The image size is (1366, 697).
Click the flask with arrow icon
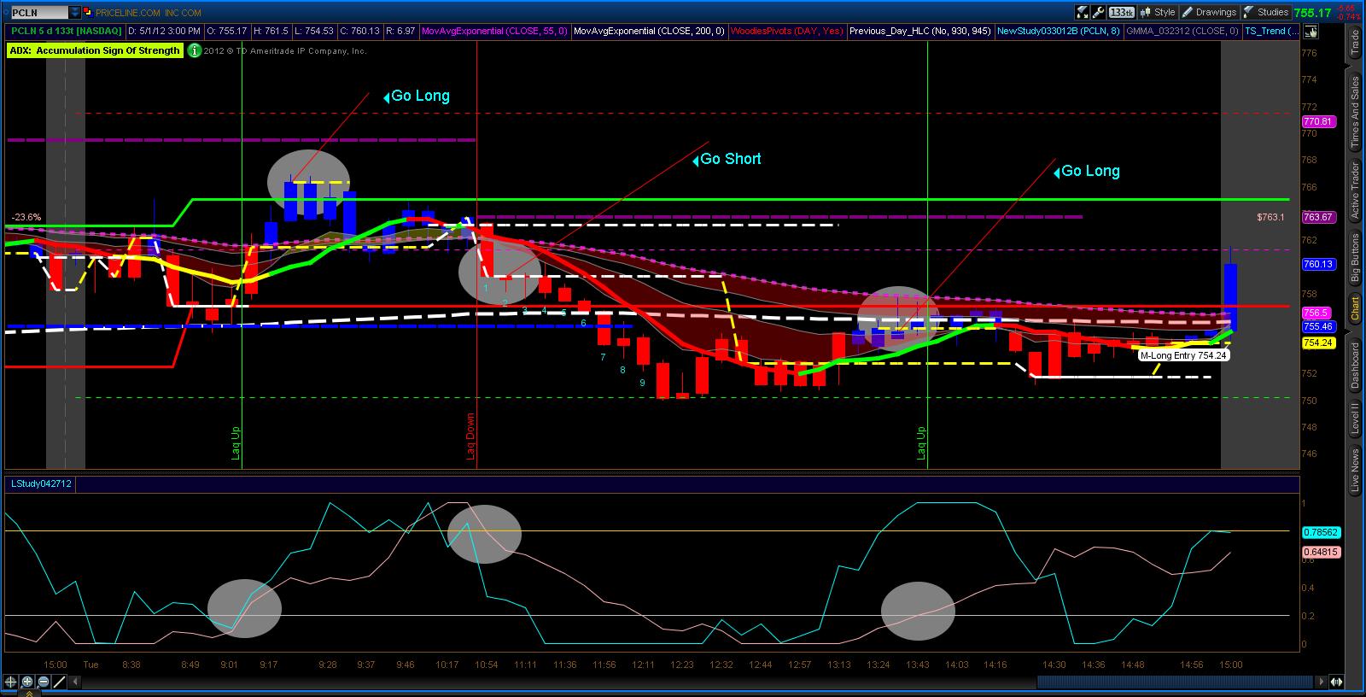tap(1083, 13)
